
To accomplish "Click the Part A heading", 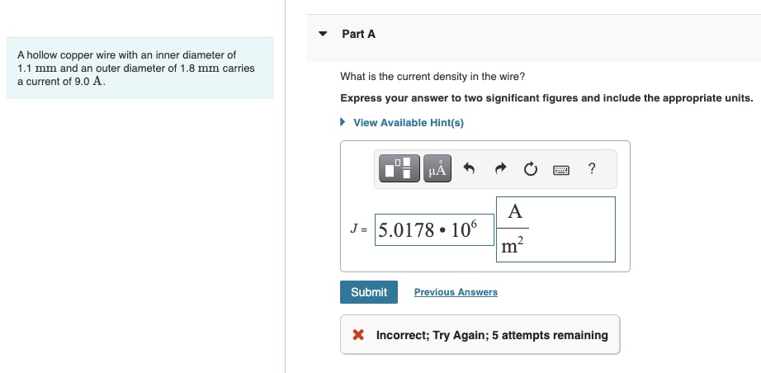I will [x=359, y=34].
